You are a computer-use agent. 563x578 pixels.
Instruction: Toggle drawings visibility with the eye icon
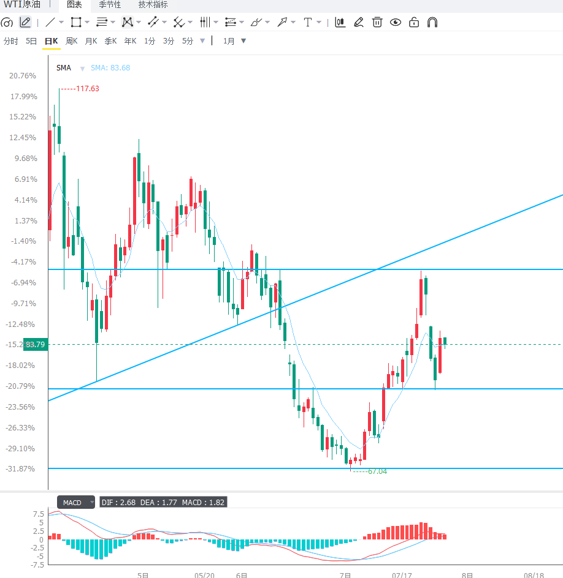[x=396, y=23]
